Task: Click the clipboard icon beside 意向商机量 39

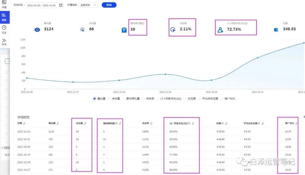Action: point(124,29)
